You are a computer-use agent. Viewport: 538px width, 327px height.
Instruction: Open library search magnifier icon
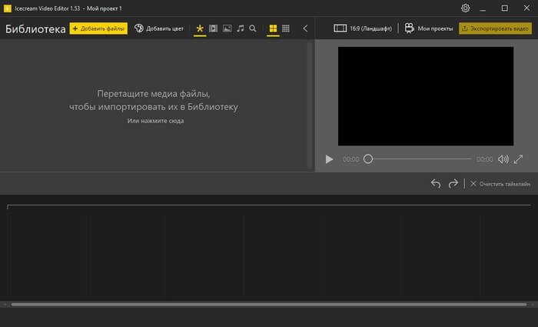[x=253, y=28]
